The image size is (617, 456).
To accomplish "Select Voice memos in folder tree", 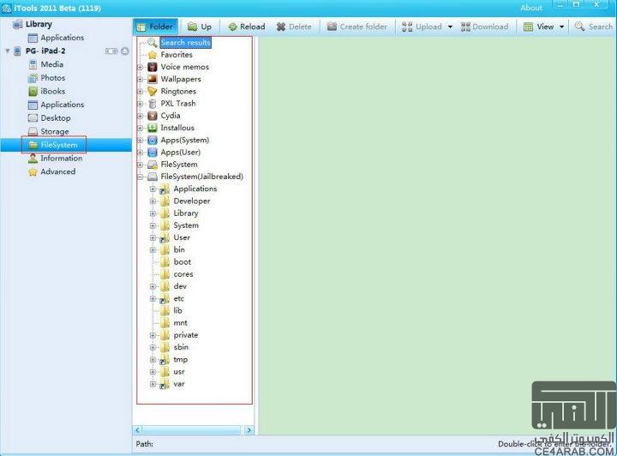I will (184, 67).
